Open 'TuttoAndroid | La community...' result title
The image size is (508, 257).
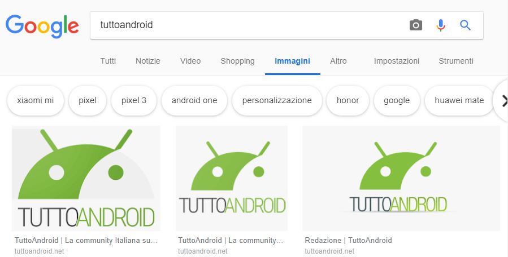tap(231, 241)
